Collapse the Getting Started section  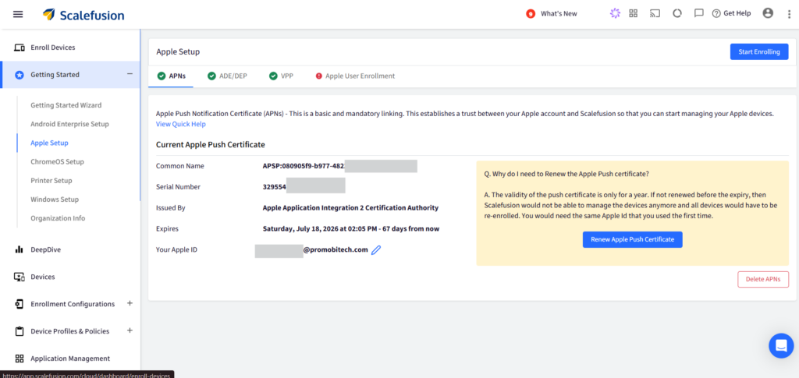[x=130, y=74]
